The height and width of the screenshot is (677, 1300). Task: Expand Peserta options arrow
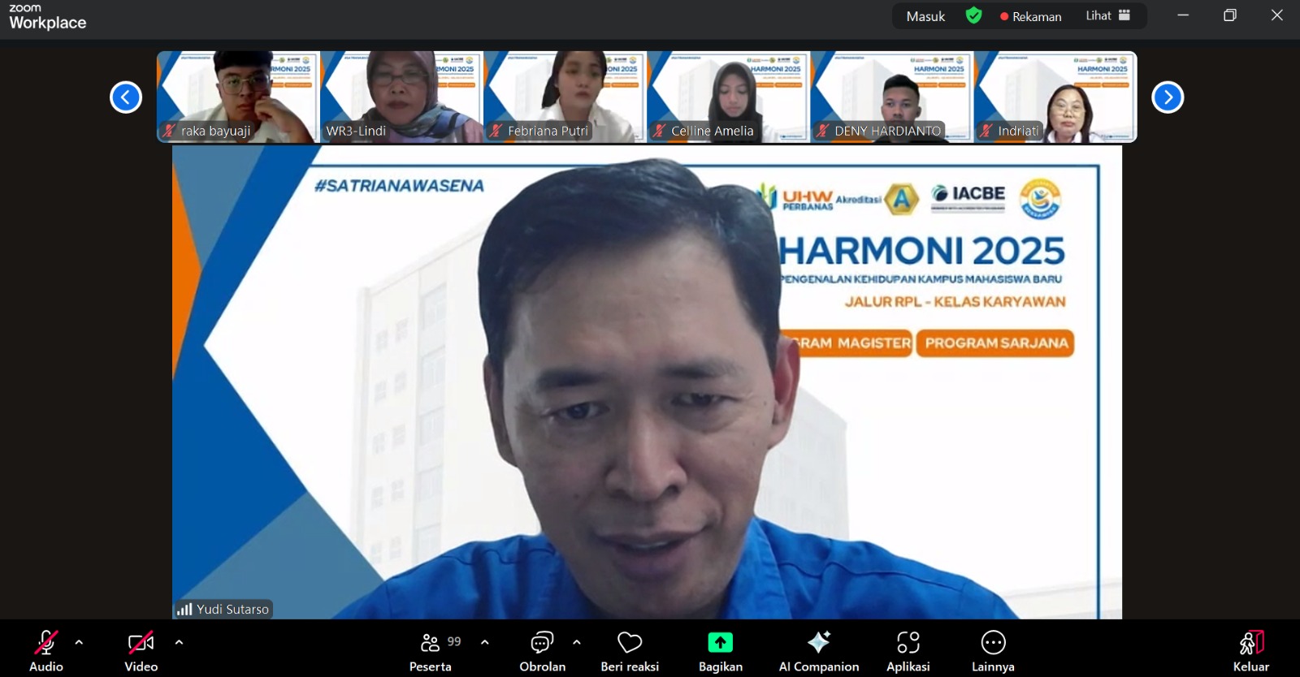485,642
